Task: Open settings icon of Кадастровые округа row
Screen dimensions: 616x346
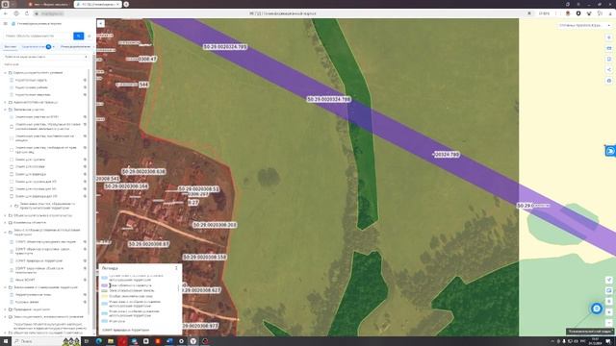Action: pos(85,80)
